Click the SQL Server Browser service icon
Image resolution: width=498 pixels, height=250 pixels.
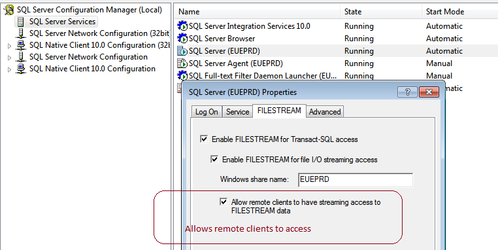[182, 39]
